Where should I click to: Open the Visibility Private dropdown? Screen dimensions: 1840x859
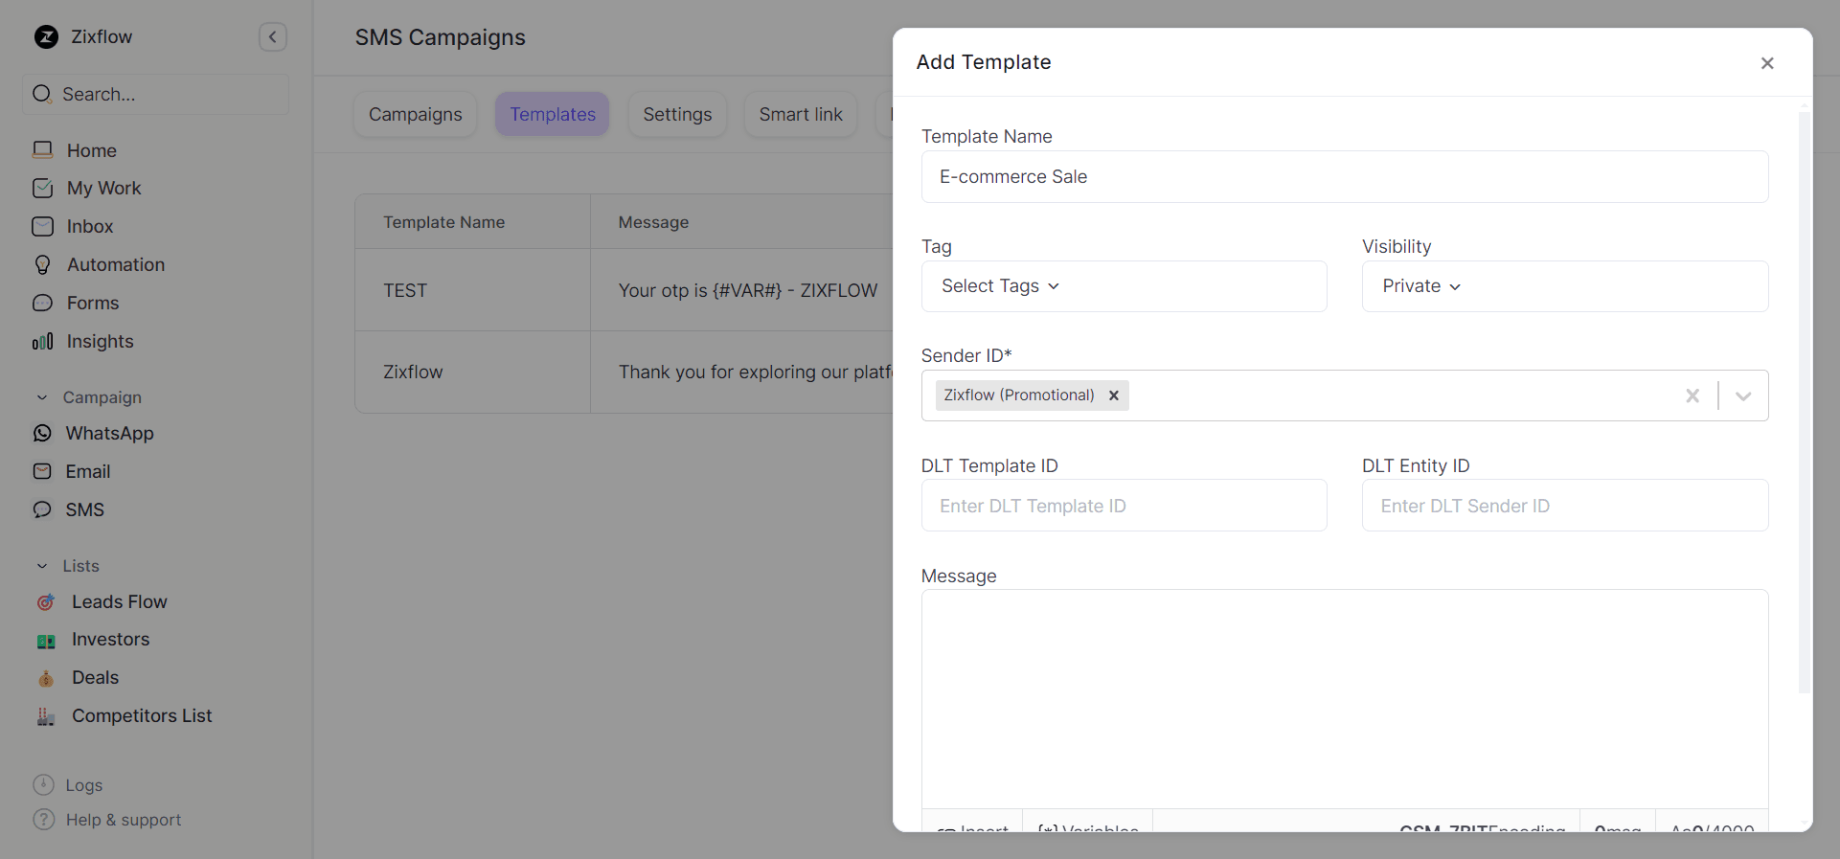coord(1421,286)
